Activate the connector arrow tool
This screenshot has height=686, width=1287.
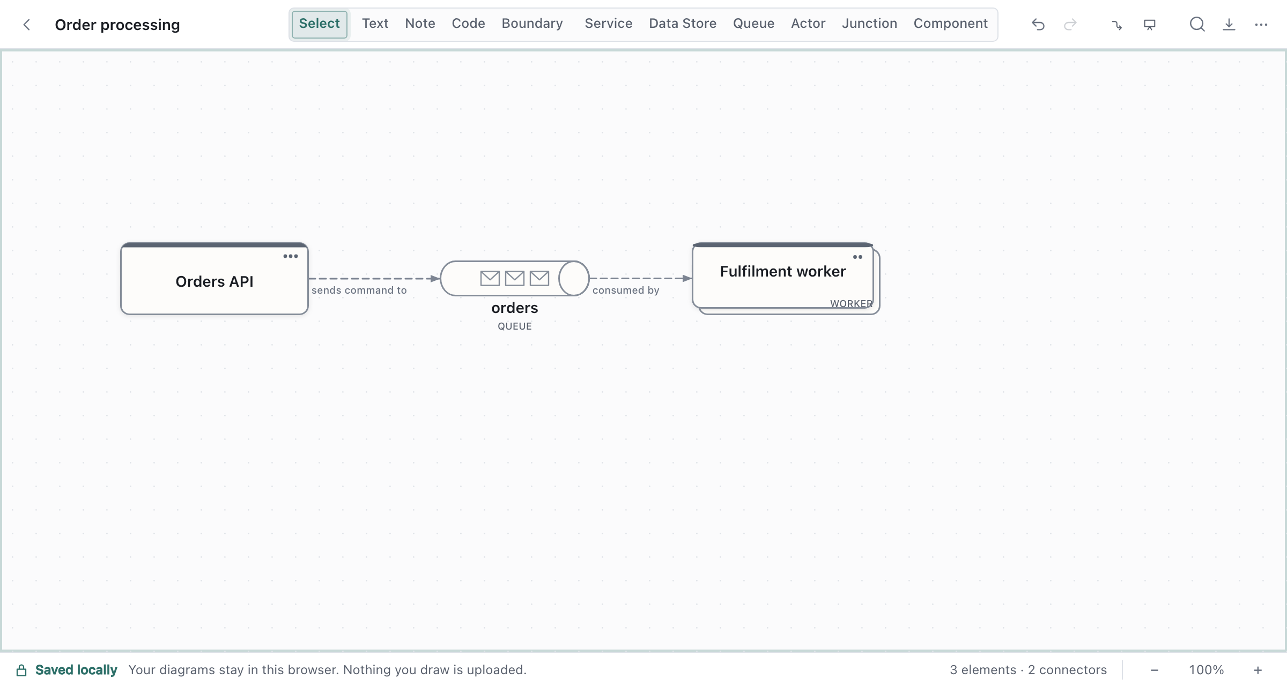(1117, 25)
